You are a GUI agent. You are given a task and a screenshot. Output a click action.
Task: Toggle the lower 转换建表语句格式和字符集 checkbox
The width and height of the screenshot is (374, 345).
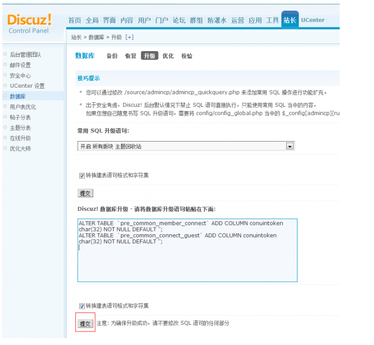point(82,306)
